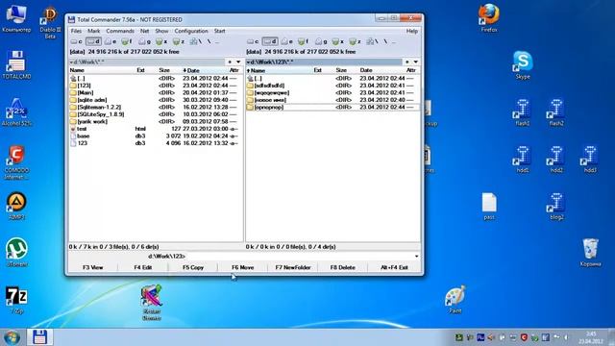The width and height of the screenshot is (615, 346).
Task: Open the Commands menu
Action: click(x=120, y=31)
